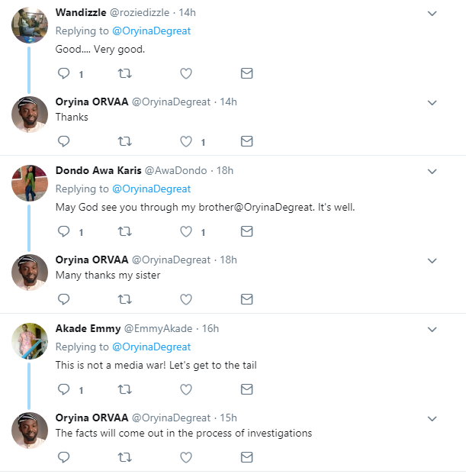The height and width of the screenshot is (474, 466).
Task: Reply to Akade Emmy's media war tweet
Action: pyautogui.click(x=64, y=389)
